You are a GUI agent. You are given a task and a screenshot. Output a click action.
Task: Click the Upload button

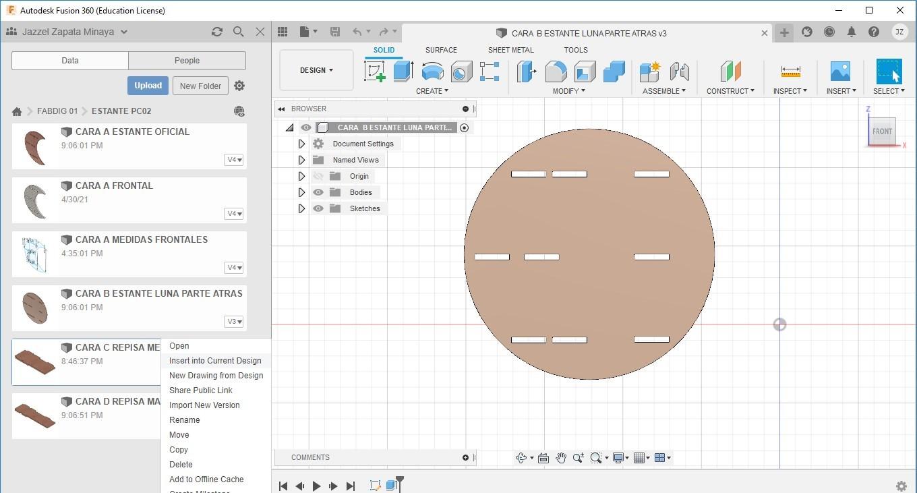point(148,86)
